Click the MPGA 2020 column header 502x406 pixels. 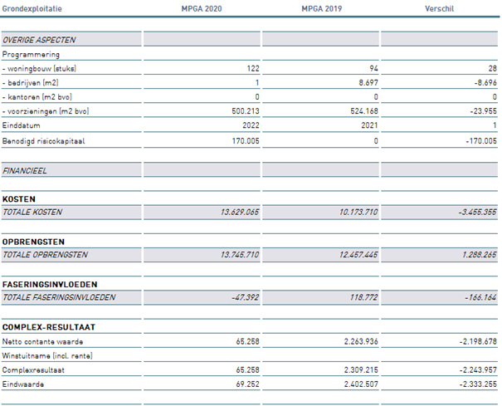(x=201, y=7)
